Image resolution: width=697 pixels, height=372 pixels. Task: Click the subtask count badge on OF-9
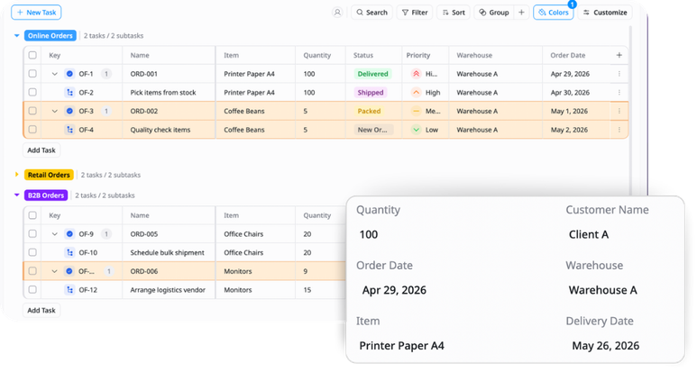tap(105, 234)
